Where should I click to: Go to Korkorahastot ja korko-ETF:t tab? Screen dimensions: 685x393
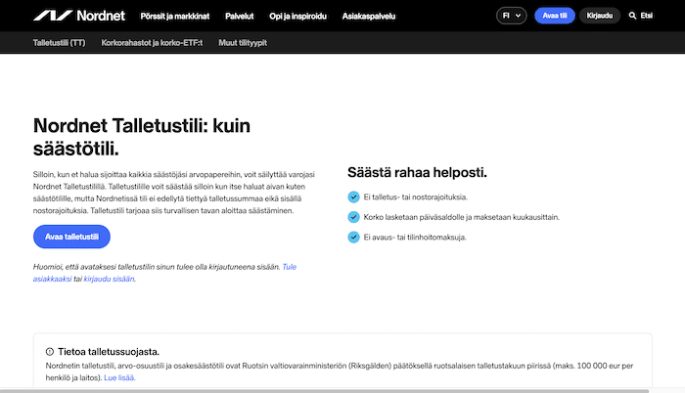(x=152, y=43)
